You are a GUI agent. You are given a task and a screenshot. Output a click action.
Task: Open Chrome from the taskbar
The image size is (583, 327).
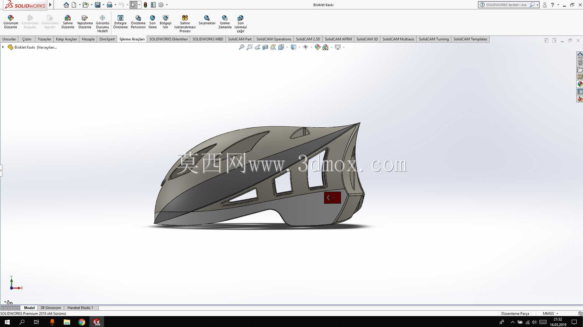(x=82, y=322)
